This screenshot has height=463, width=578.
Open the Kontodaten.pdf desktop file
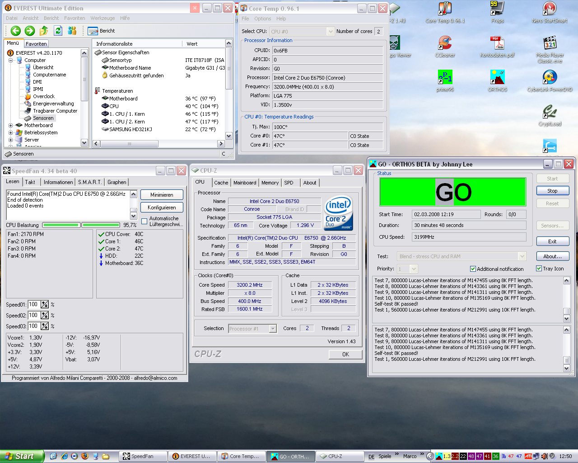tap(497, 47)
